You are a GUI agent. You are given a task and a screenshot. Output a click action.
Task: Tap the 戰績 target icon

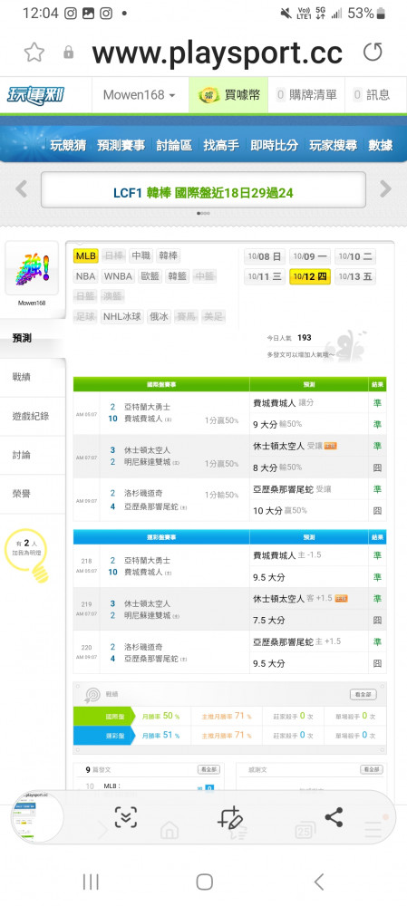92,695
